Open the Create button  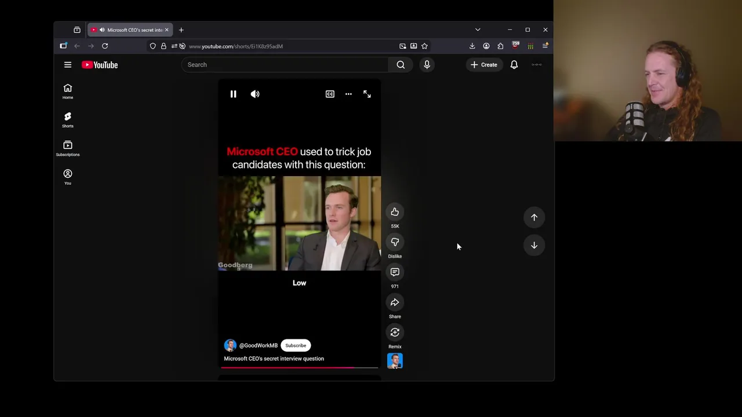pyautogui.click(x=484, y=65)
